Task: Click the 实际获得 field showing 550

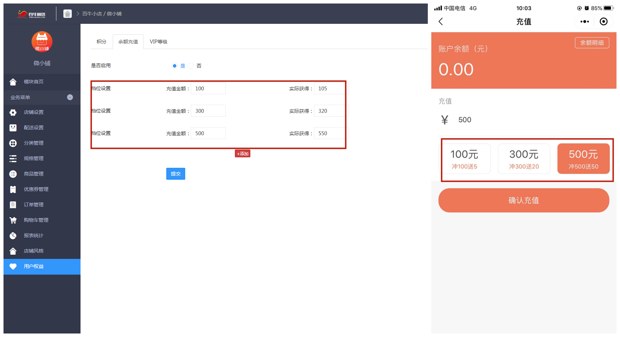Action: pyautogui.click(x=331, y=133)
